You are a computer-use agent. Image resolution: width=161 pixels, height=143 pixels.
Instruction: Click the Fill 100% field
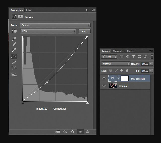pos(145,71)
